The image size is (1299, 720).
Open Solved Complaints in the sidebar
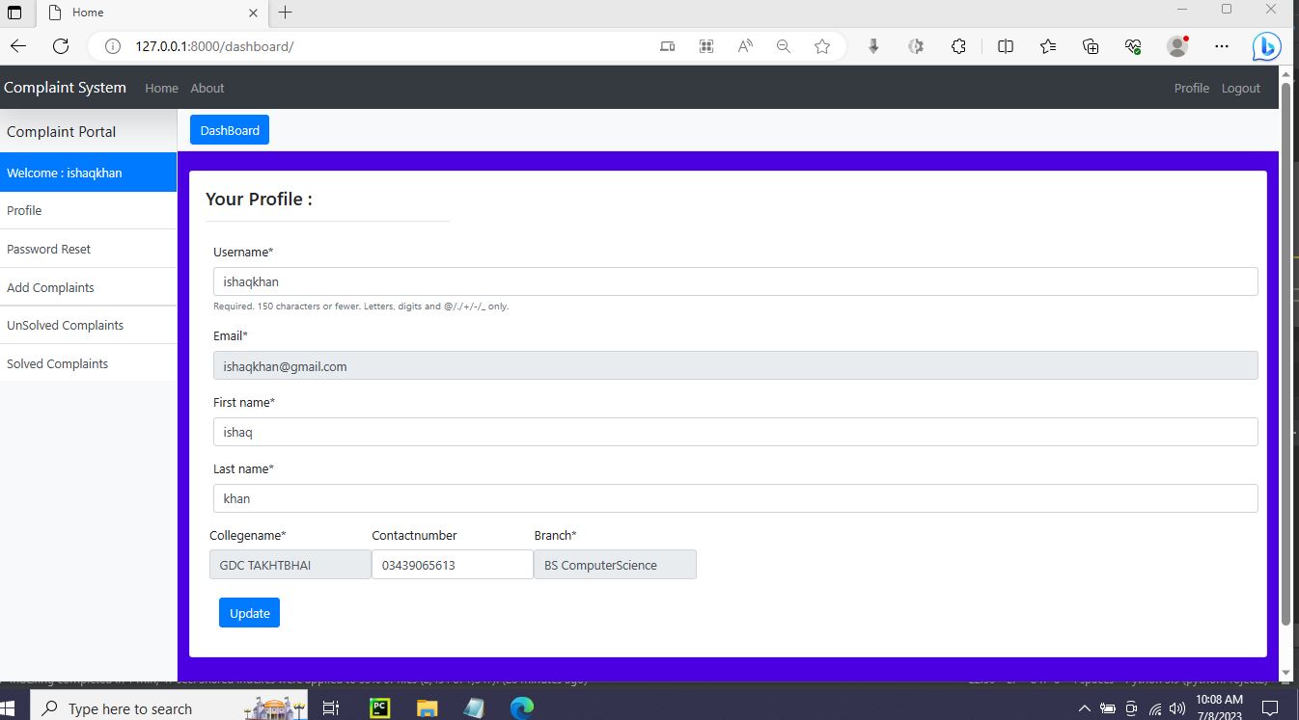tap(57, 363)
